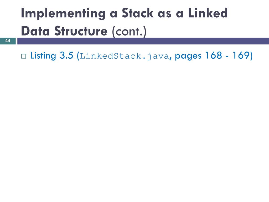Click the '(cont.)' text in the title
Screen dimensions: 269x202
click(129, 32)
